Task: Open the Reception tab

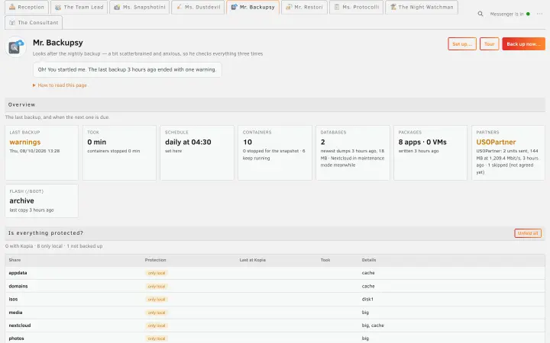Action: tap(27, 7)
